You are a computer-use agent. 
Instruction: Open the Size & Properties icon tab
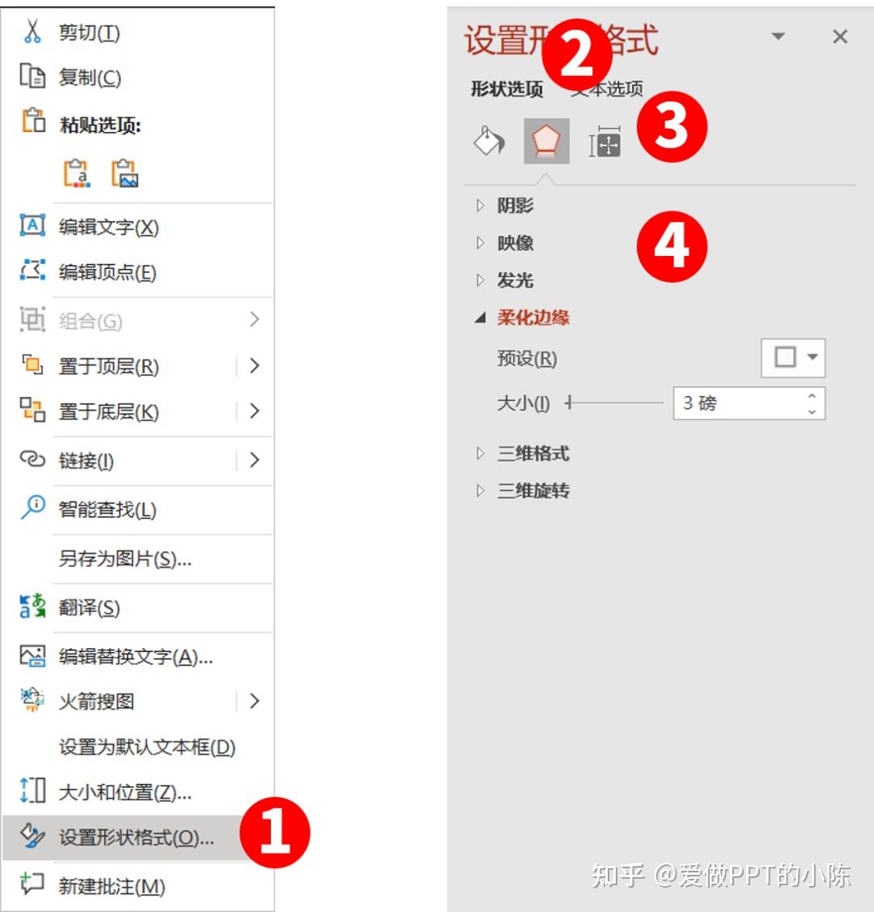coord(605,142)
